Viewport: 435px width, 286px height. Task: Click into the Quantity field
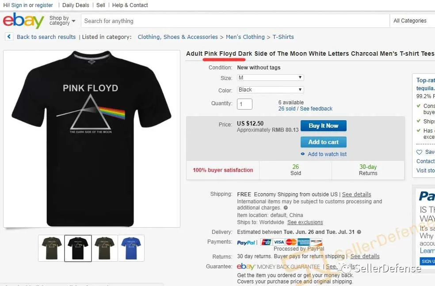pyautogui.click(x=244, y=104)
